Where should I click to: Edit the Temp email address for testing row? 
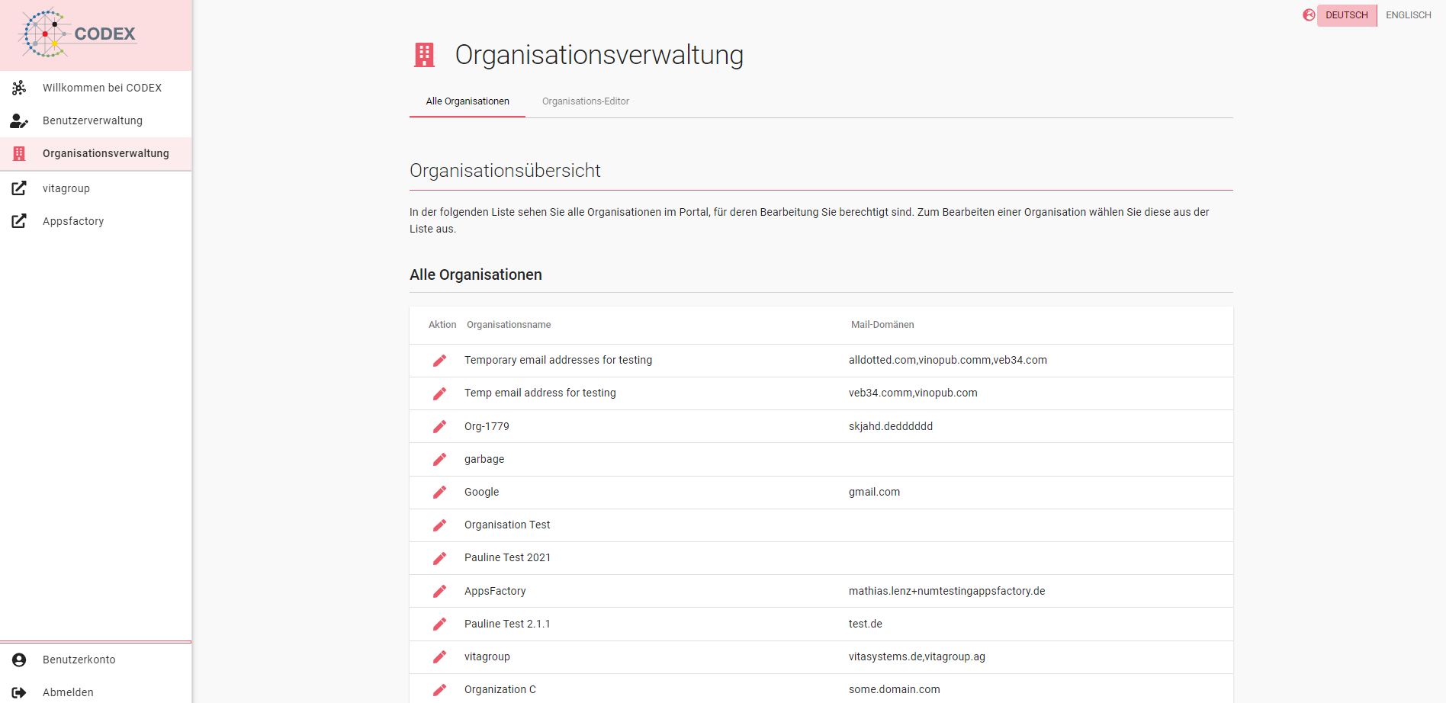click(439, 393)
